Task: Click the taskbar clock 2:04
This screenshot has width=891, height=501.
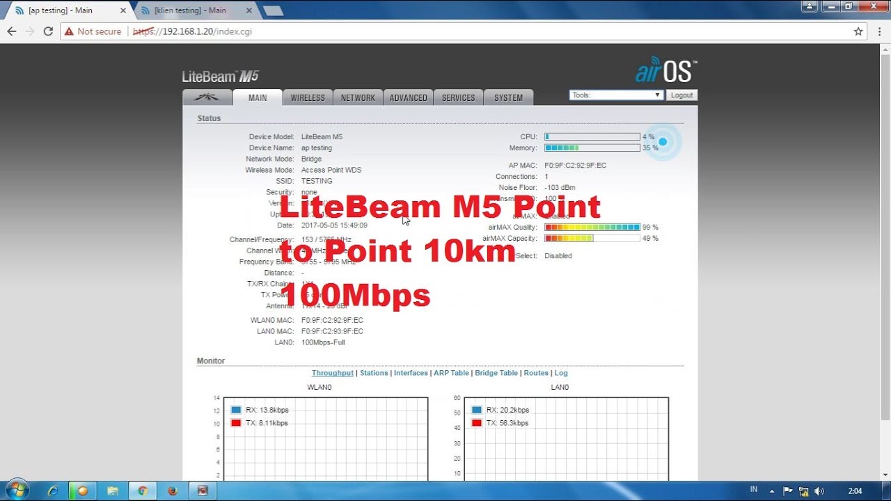Action: [855, 491]
